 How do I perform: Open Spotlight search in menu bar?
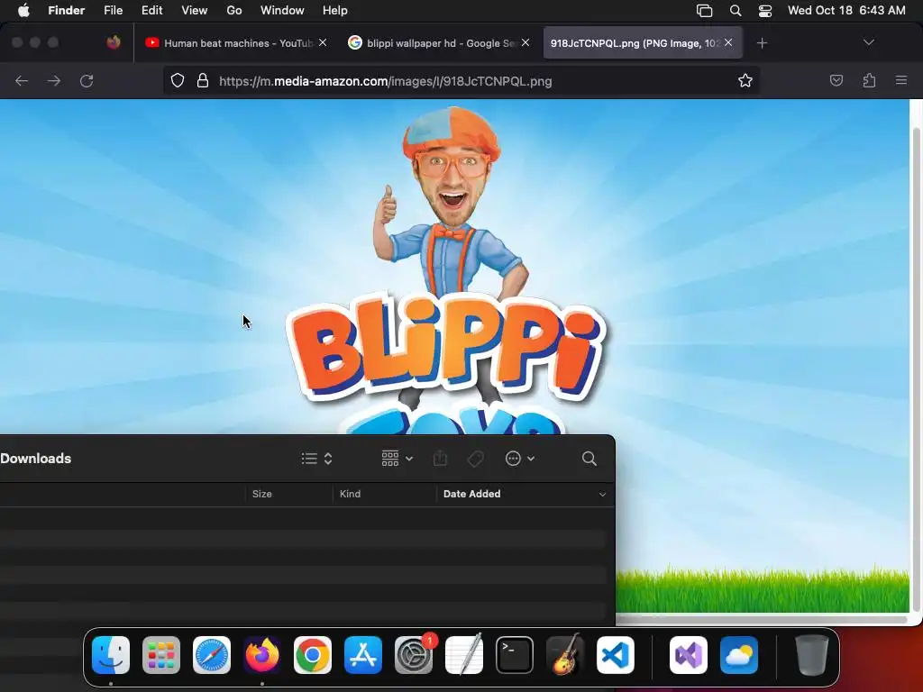(x=736, y=11)
